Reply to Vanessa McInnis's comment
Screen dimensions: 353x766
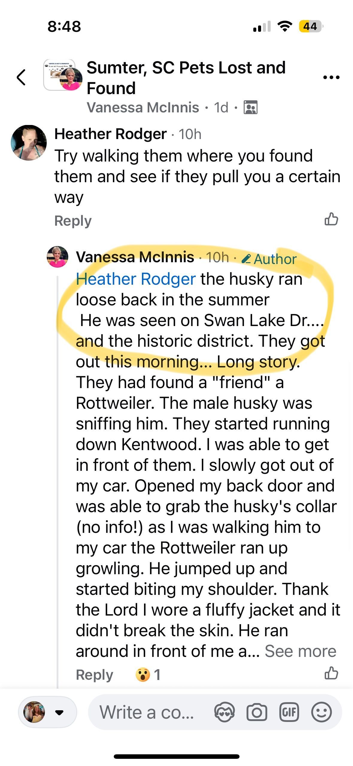(94, 675)
